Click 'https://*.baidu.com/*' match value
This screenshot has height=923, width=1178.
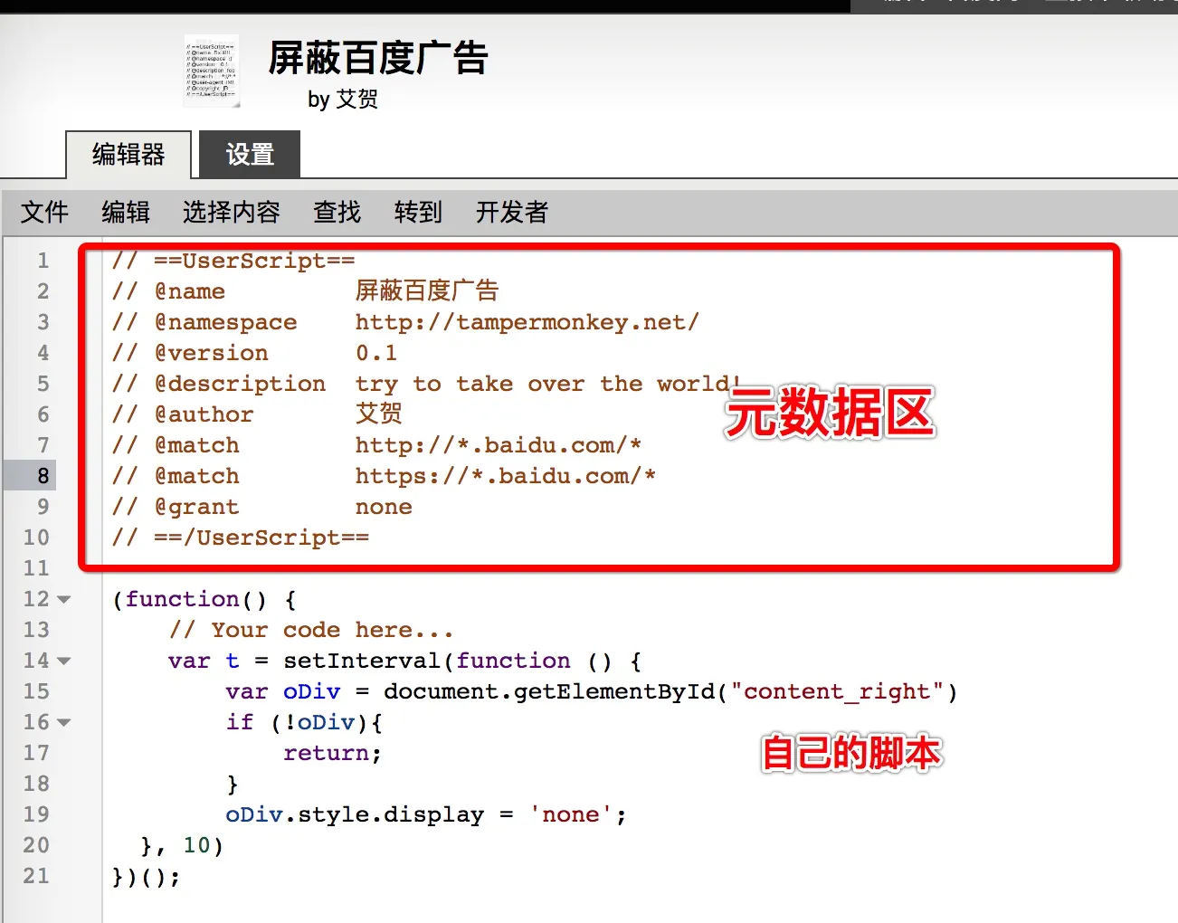(x=506, y=476)
